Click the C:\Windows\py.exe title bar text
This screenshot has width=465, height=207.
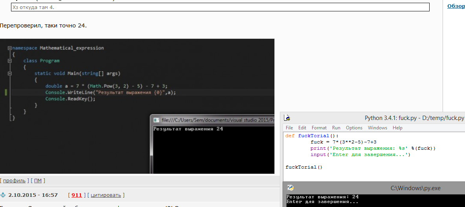coord(415,188)
